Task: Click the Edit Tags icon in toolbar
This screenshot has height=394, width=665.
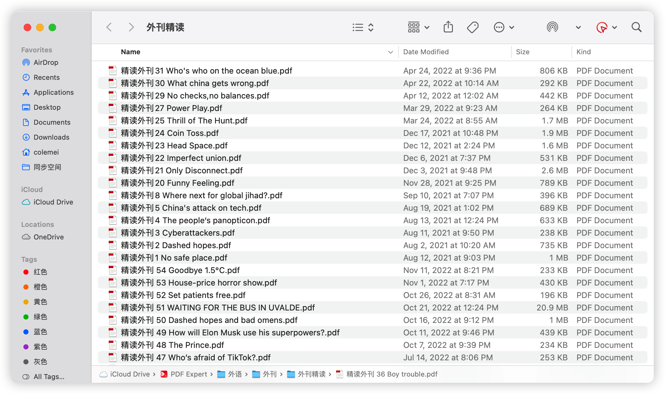Action: click(473, 27)
